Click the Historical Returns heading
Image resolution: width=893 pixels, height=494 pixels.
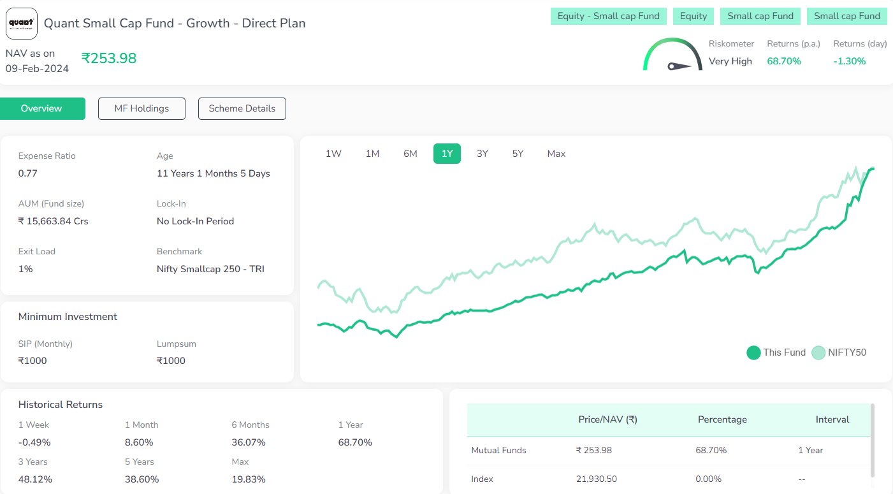click(61, 405)
